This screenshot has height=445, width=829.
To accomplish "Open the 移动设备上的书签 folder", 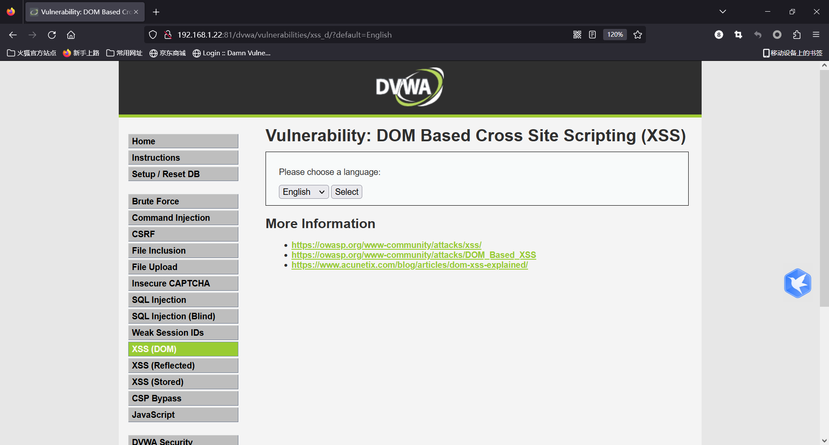I will pos(793,53).
